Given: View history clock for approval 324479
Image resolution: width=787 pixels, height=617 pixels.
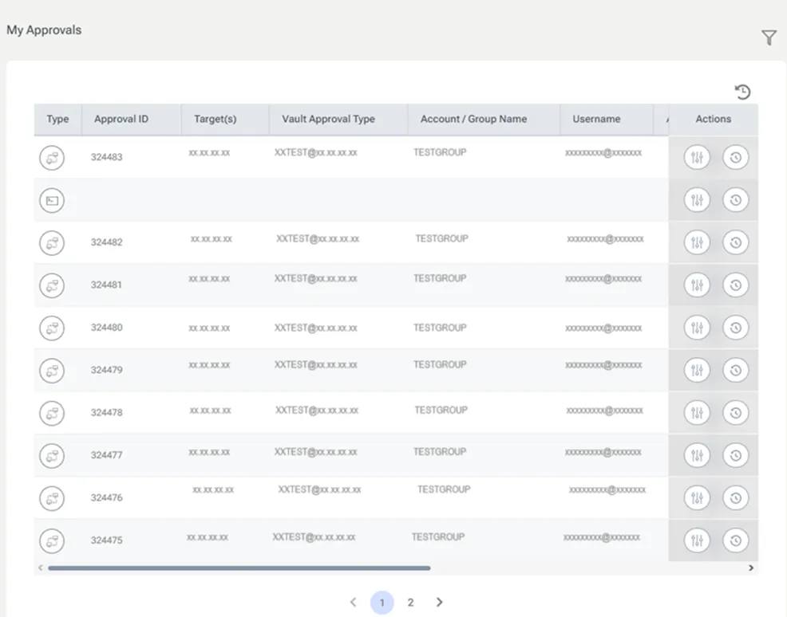Looking at the screenshot, I should (x=735, y=371).
